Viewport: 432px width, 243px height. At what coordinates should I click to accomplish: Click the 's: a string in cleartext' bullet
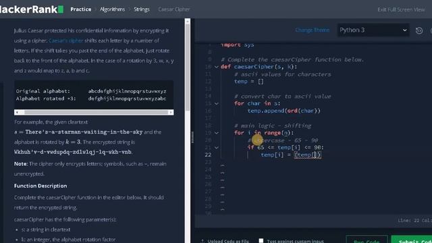pos(46,230)
